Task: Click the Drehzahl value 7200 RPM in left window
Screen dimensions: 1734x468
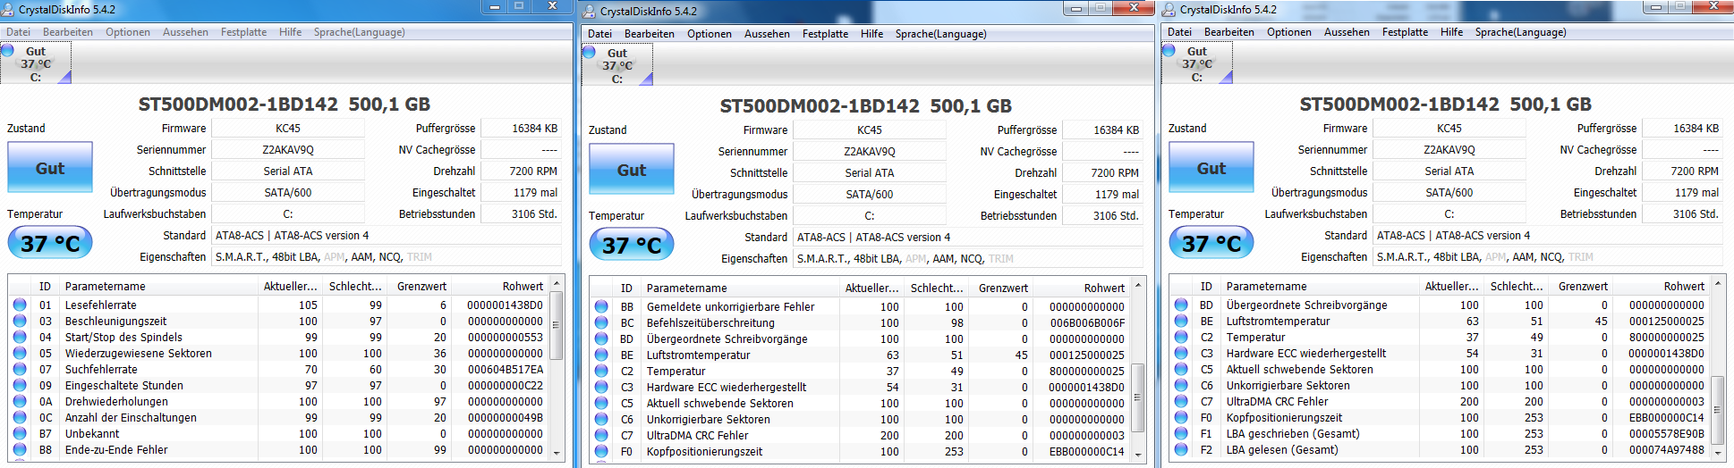Action: coord(522,171)
